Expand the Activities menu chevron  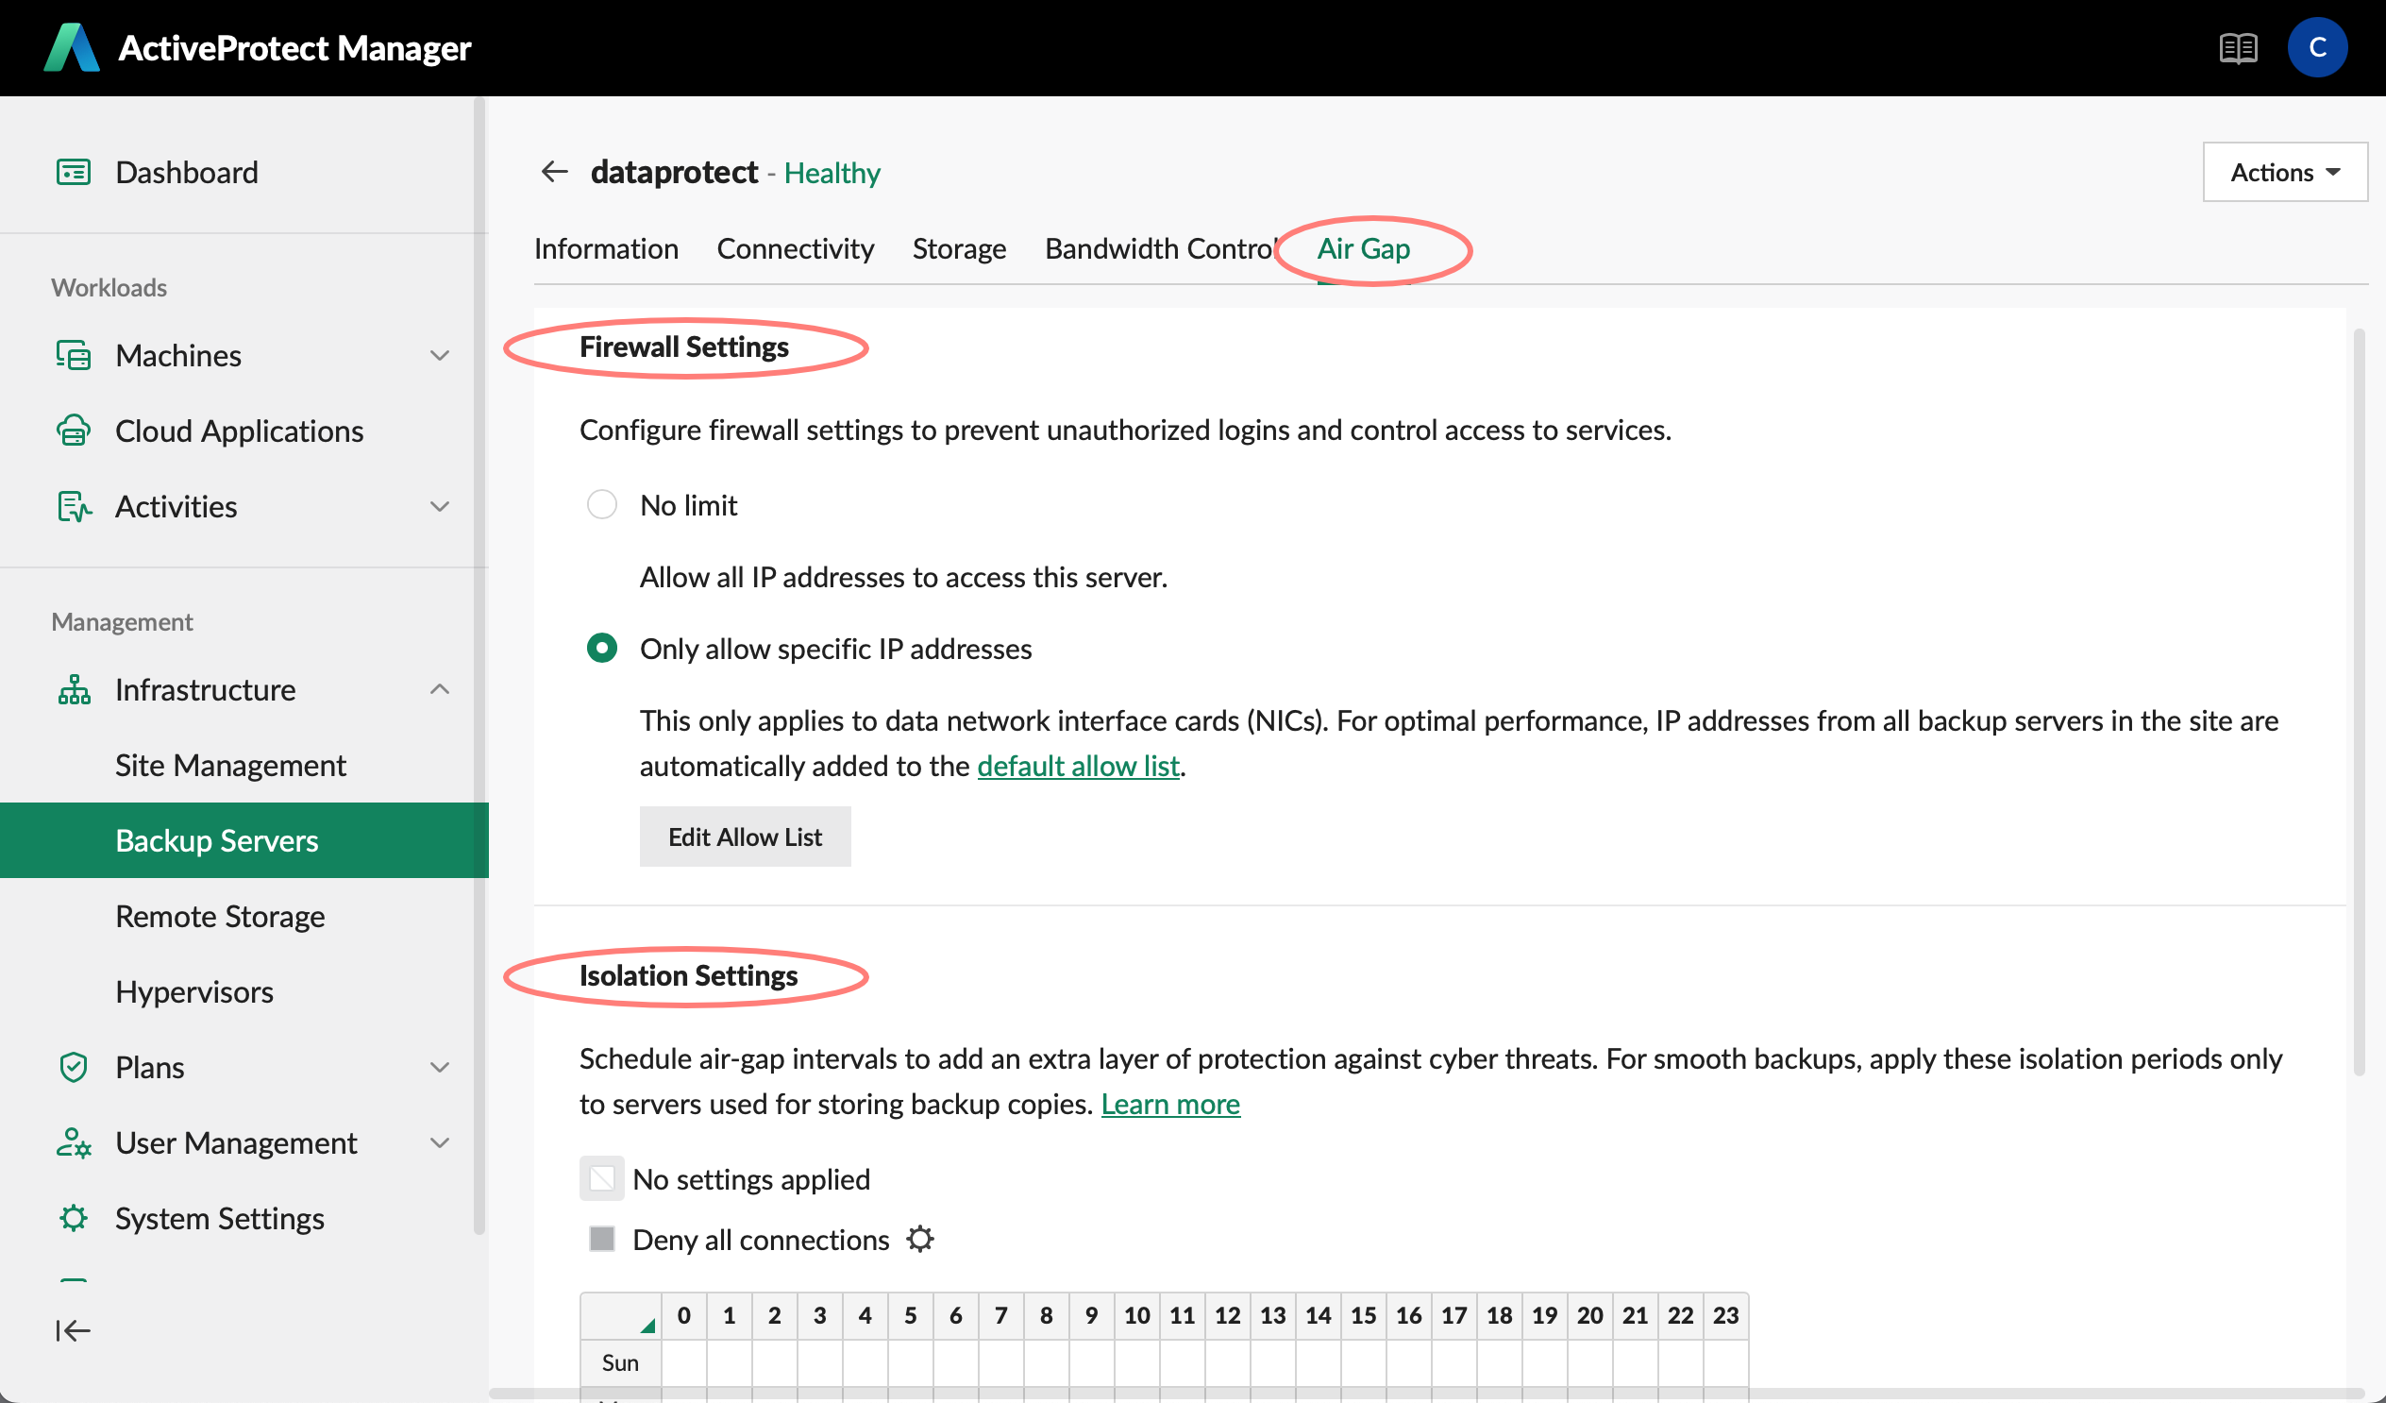point(439,507)
